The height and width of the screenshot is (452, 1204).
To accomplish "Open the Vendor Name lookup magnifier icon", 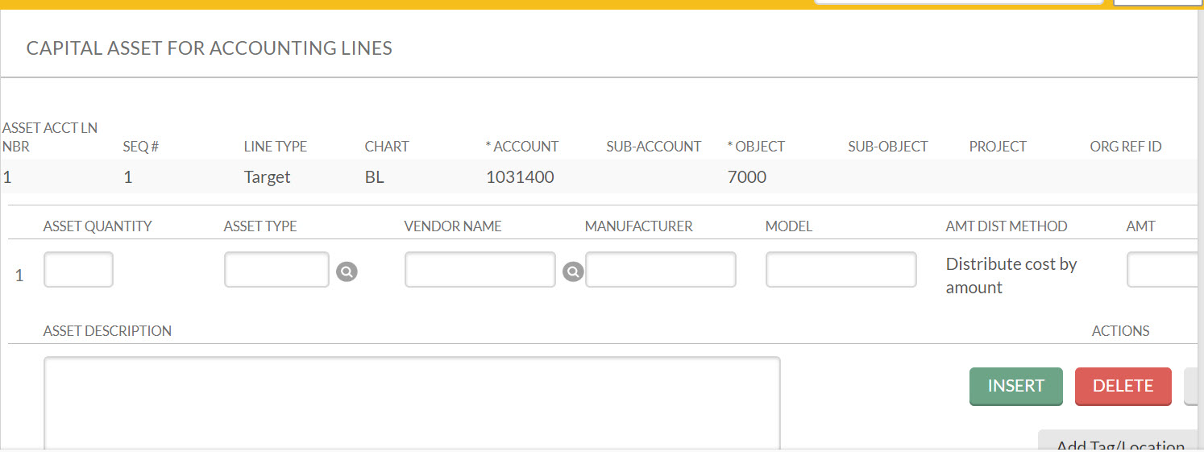I will (573, 272).
